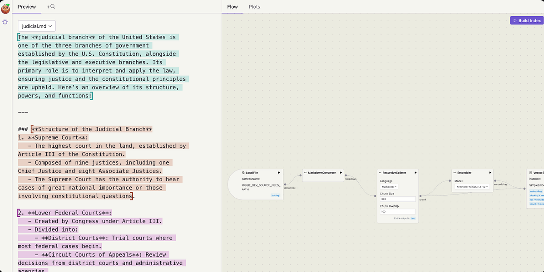Click the Embedder input port

[450, 180]
